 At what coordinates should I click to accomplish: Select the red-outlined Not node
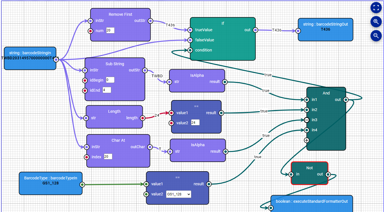309,168
